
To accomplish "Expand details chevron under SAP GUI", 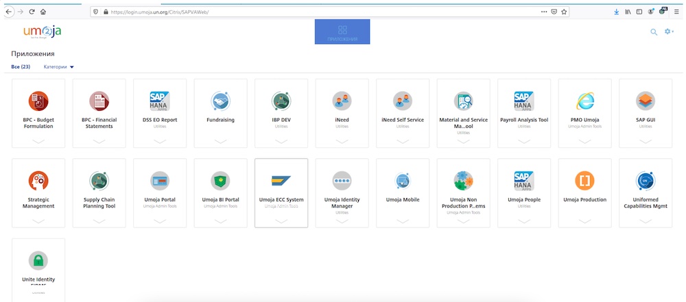I will (x=646, y=141).
